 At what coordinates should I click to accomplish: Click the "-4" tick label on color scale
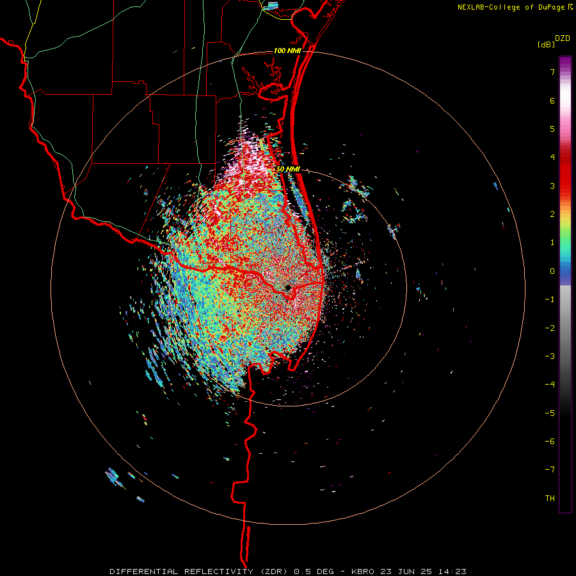point(550,385)
